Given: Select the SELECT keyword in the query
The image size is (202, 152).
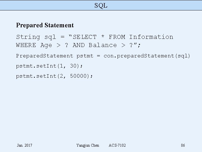Looking at the screenshot, I should pos(85,37).
